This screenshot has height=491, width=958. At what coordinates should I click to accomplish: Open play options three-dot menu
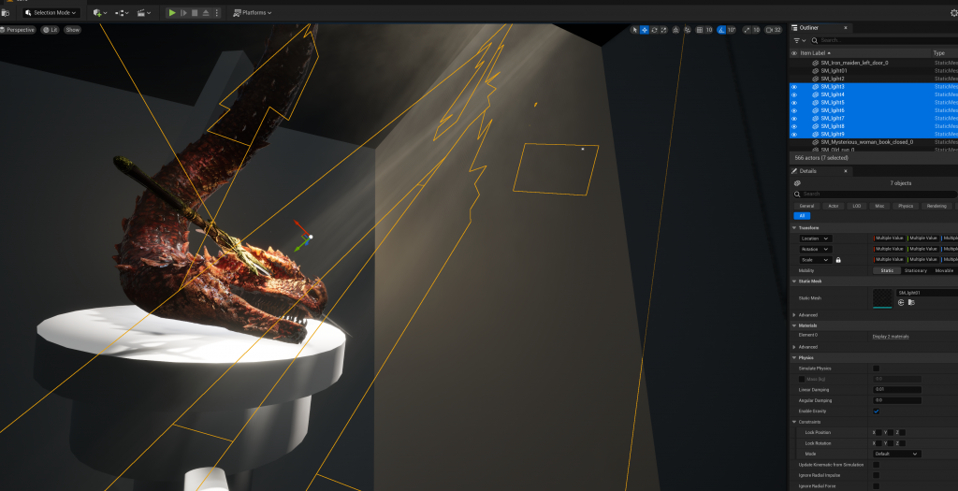pos(216,13)
